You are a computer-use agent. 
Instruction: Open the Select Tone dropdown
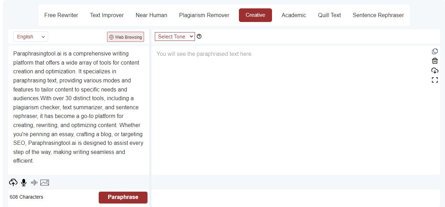coord(175,37)
